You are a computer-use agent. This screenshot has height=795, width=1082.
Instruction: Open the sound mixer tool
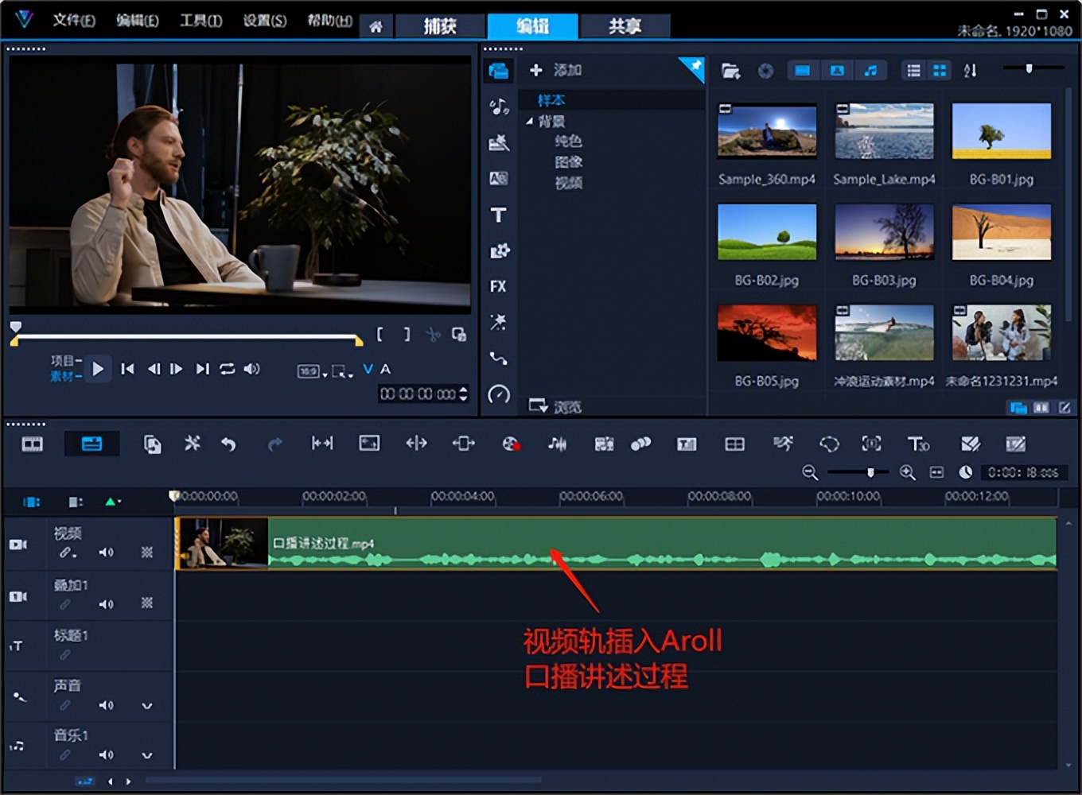point(557,444)
